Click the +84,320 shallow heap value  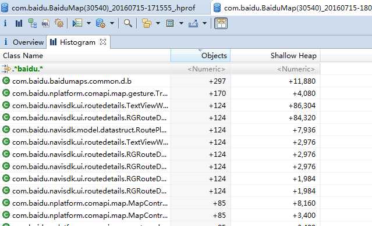point(302,117)
